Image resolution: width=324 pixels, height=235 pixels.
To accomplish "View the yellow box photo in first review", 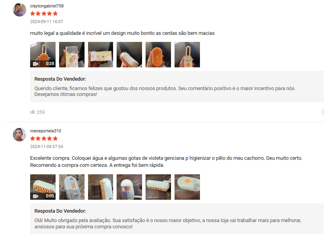I will point(72,54).
